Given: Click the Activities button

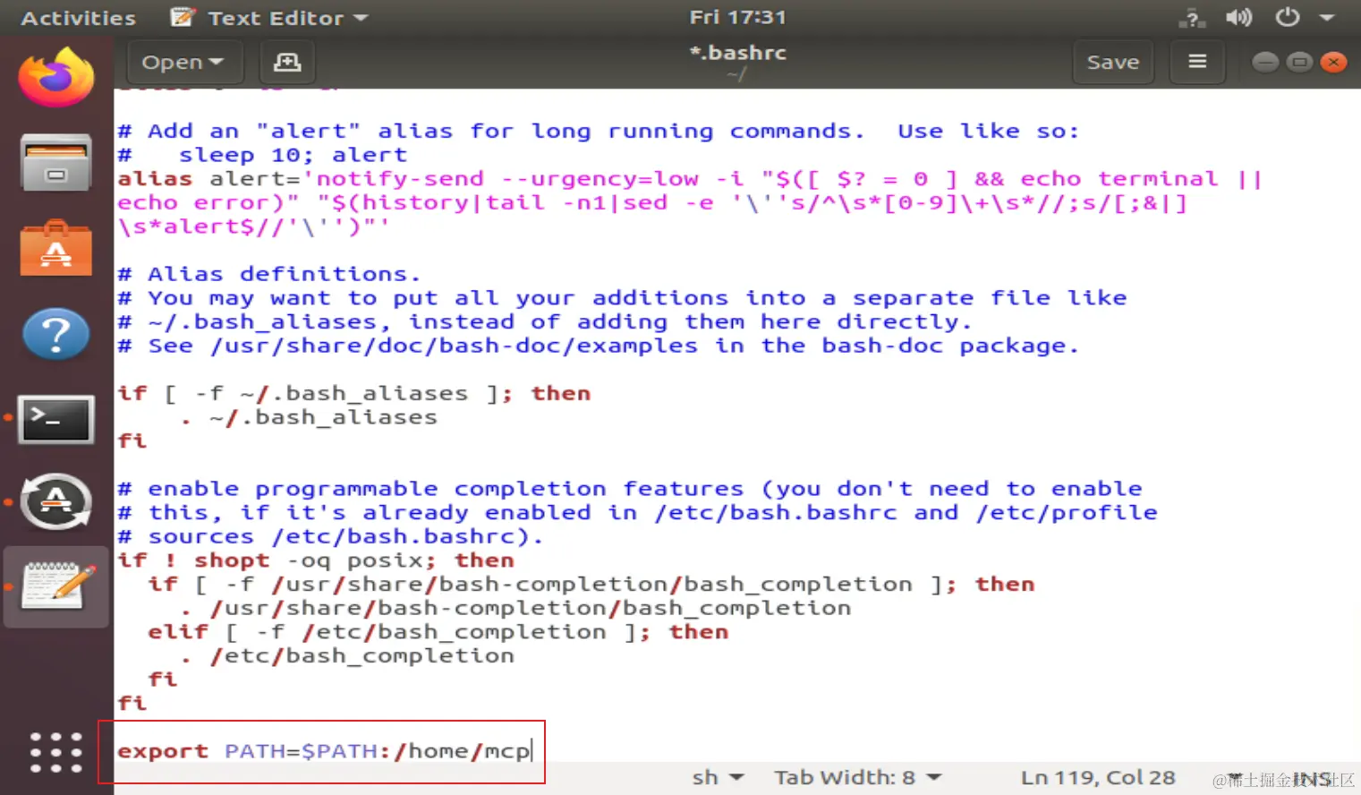Looking at the screenshot, I should (x=79, y=18).
